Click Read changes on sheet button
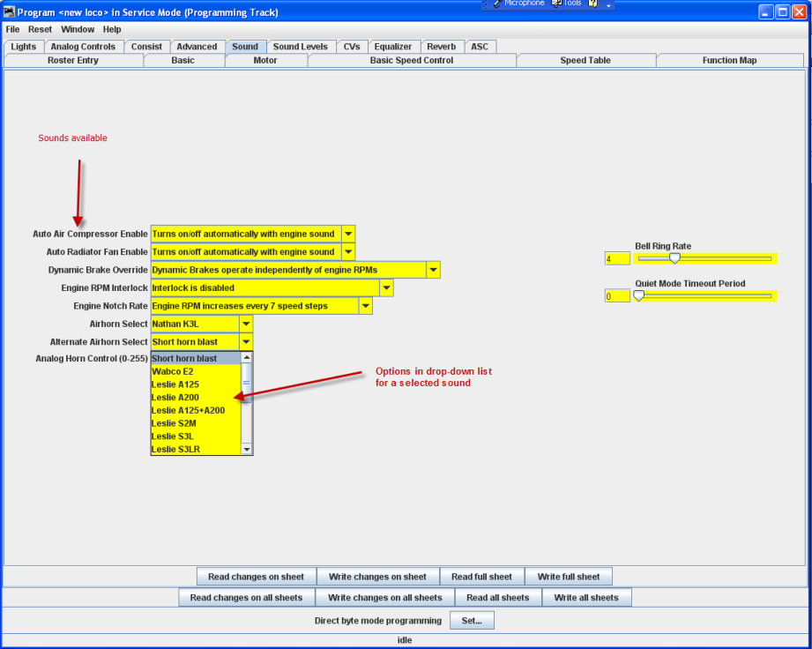 [256, 577]
